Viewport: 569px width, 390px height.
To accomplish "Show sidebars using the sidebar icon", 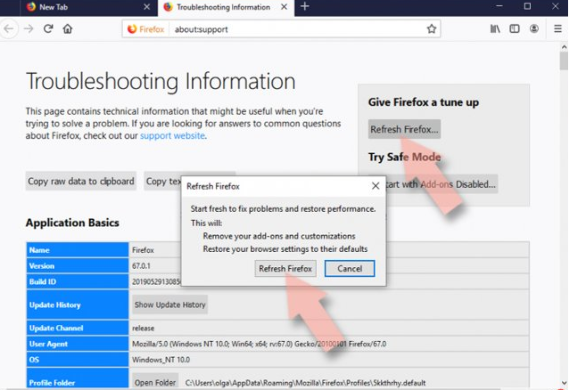I will [x=515, y=28].
